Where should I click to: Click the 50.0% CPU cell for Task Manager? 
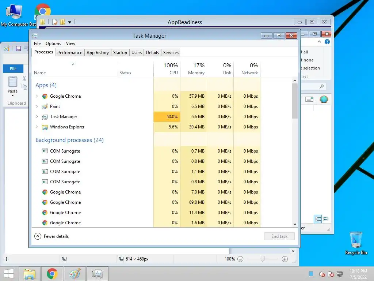tap(167, 117)
